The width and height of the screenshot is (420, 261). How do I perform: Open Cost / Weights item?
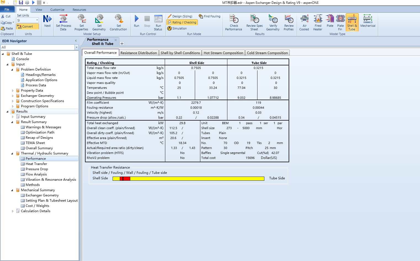click(x=37, y=206)
